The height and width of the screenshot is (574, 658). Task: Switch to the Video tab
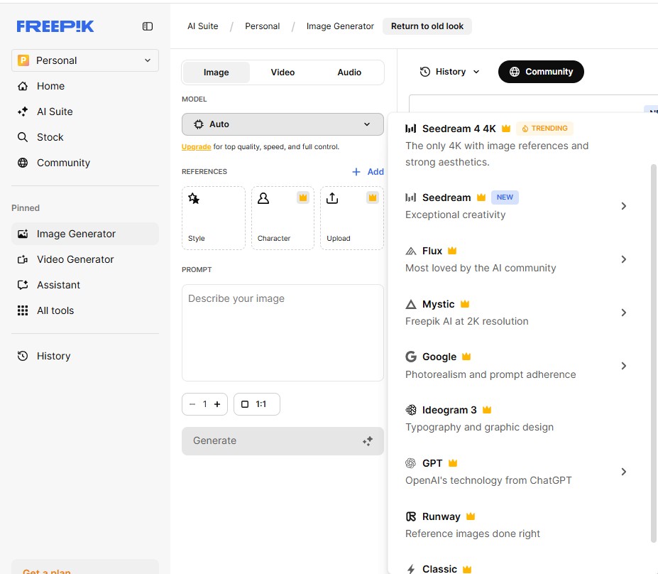coord(283,72)
